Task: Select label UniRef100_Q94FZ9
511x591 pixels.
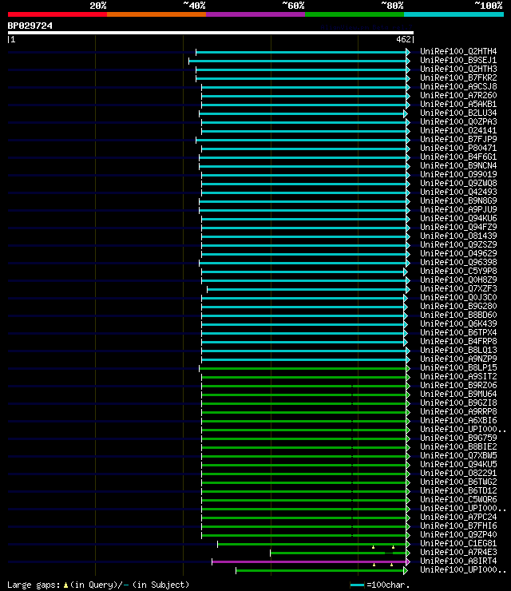Action: pyautogui.click(x=458, y=227)
